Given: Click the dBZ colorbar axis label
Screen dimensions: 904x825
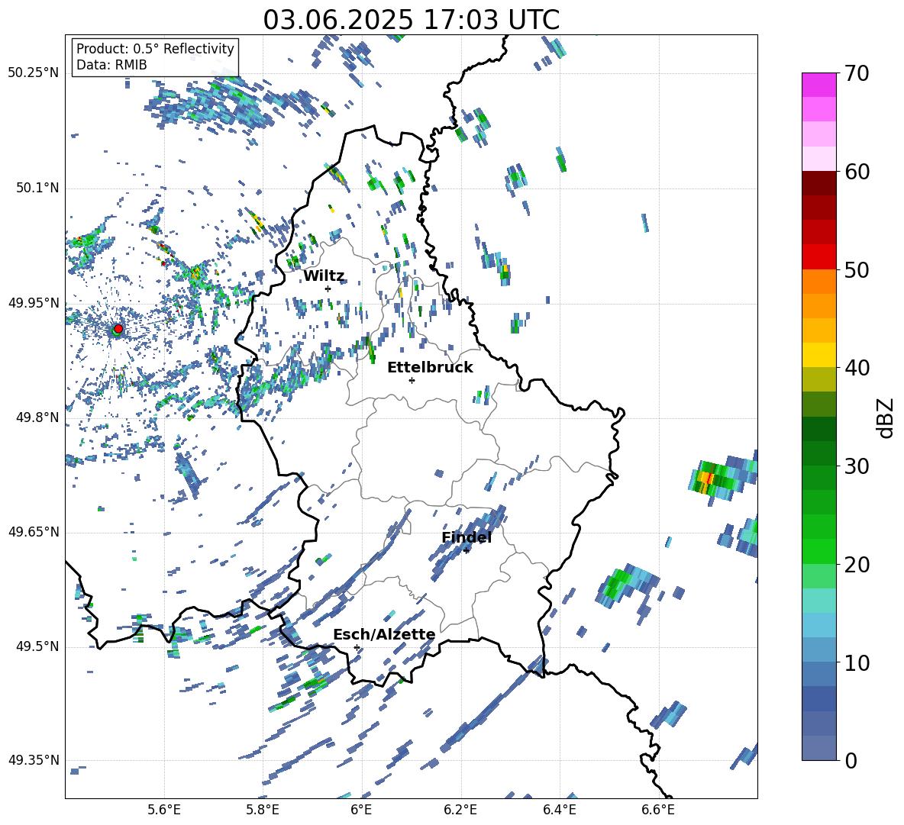Looking at the screenshot, I should point(886,417).
